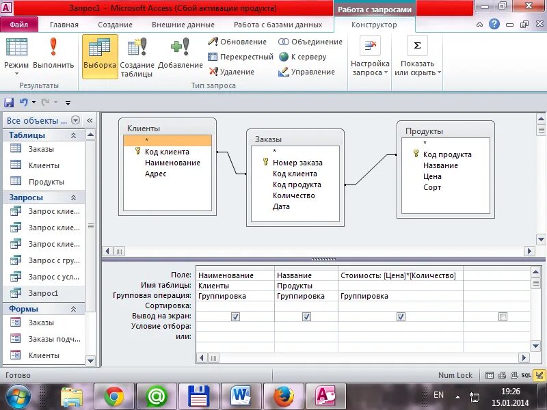Select Количество field in Заказы table
The height and width of the screenshot is (410, 547).
294,195
